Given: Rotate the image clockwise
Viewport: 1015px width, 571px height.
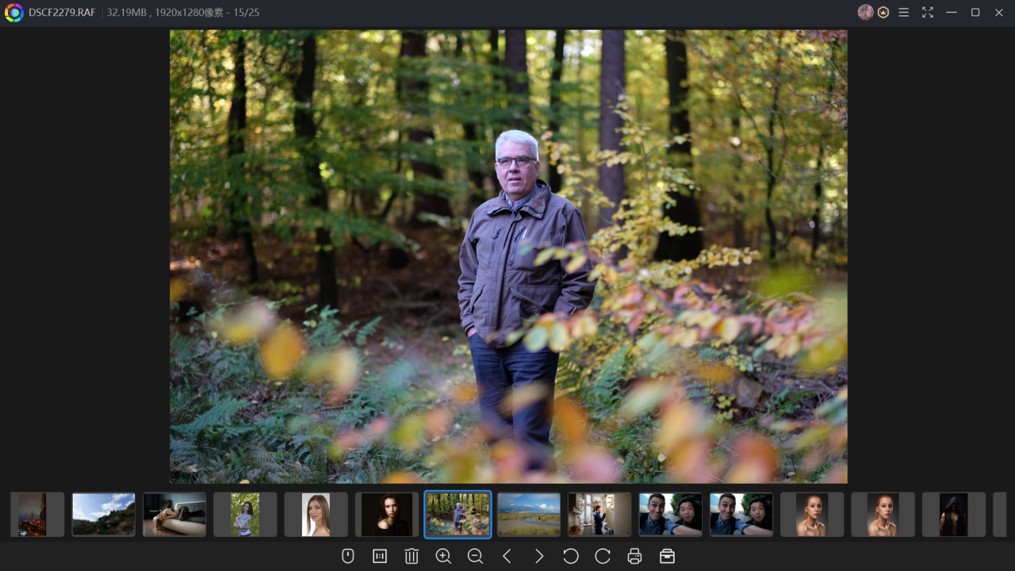Looking at the screenshot, I should [x=603, y=556].
